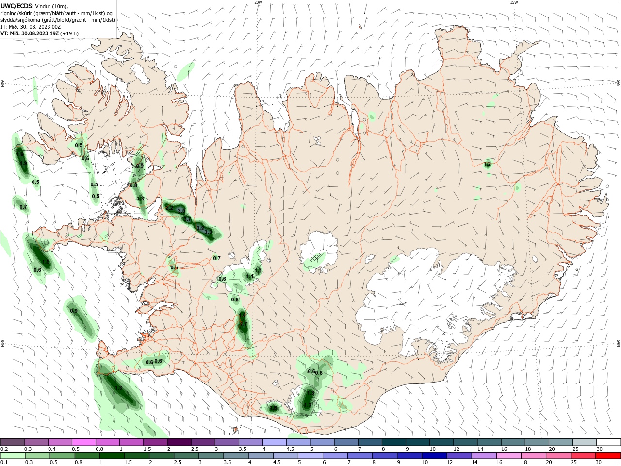Click the purple 12 mm rain scale swatch

460,456
